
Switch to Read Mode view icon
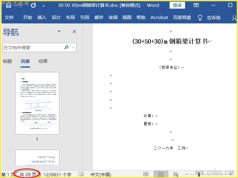point(146,174)
